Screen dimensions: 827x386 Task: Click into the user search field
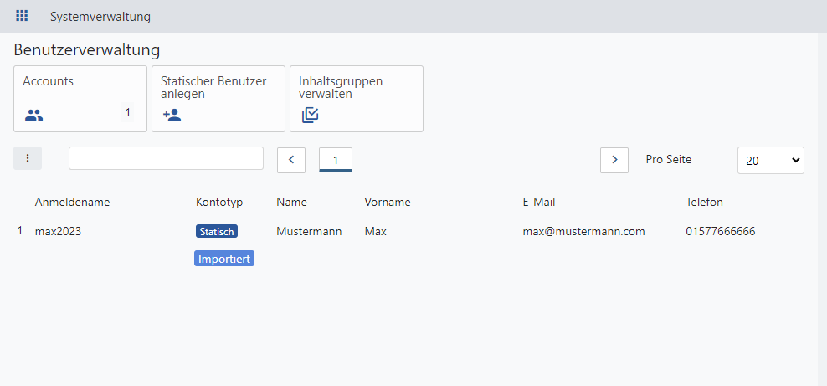tap(166, 158)
